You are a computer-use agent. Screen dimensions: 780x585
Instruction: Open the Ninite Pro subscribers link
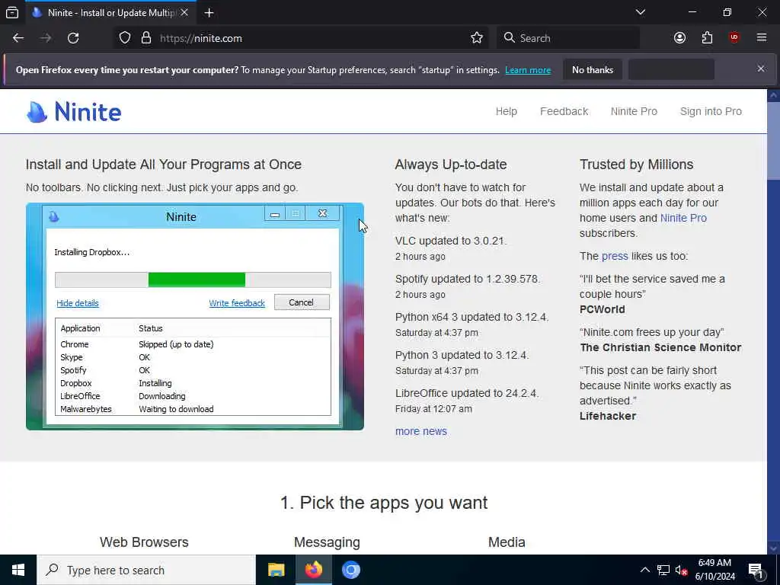pos(683,218)
